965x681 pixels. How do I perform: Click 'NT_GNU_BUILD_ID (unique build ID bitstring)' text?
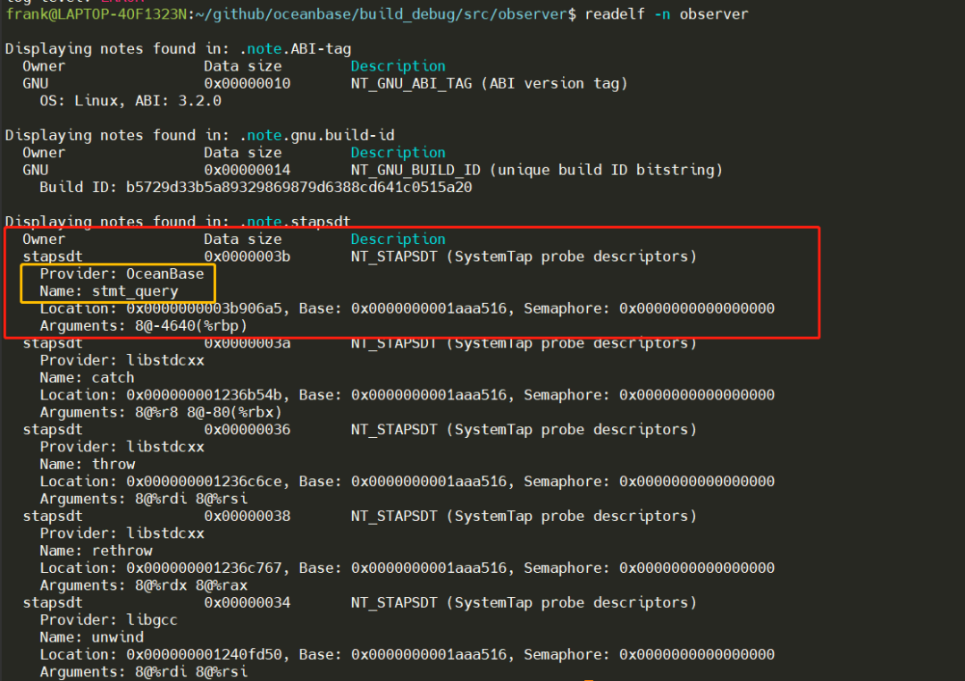click(x=537, y=170)
